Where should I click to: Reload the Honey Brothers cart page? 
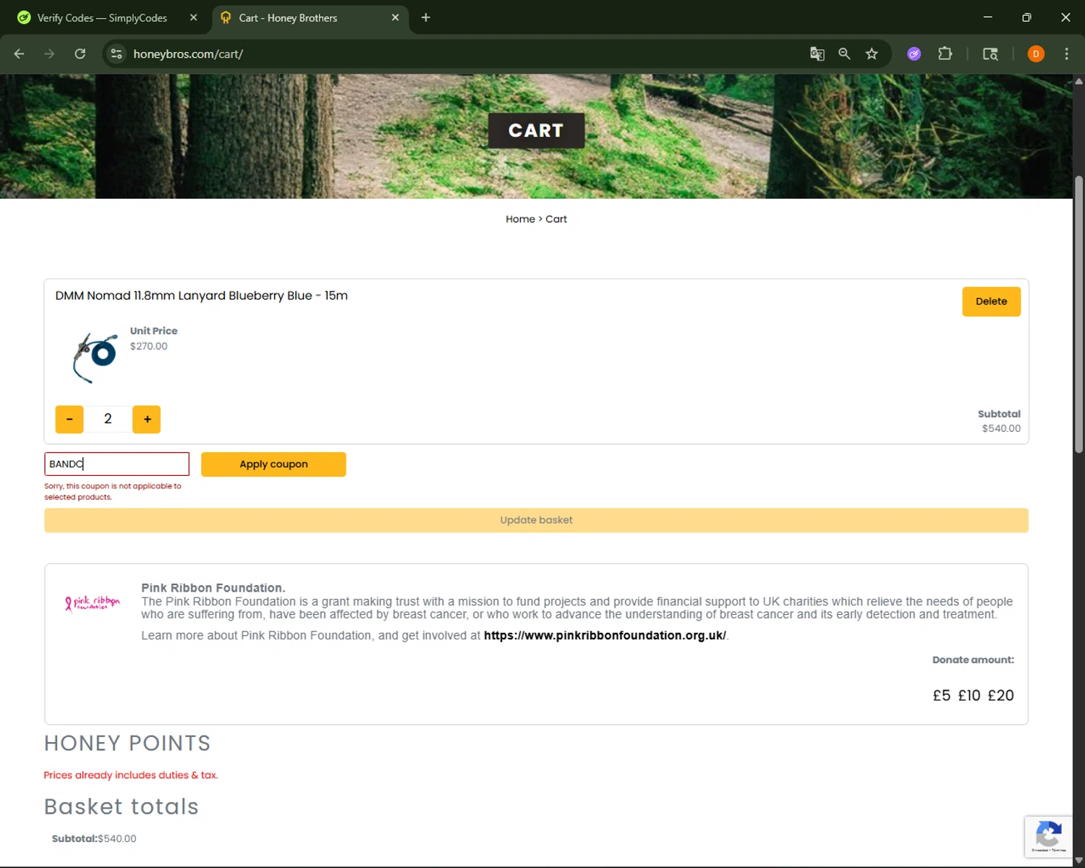pyautogui.click(x=80, y=54)
